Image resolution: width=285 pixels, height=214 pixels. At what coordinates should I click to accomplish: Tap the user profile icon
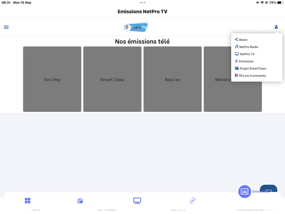pos(276,27)
